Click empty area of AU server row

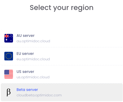[86, 38]
